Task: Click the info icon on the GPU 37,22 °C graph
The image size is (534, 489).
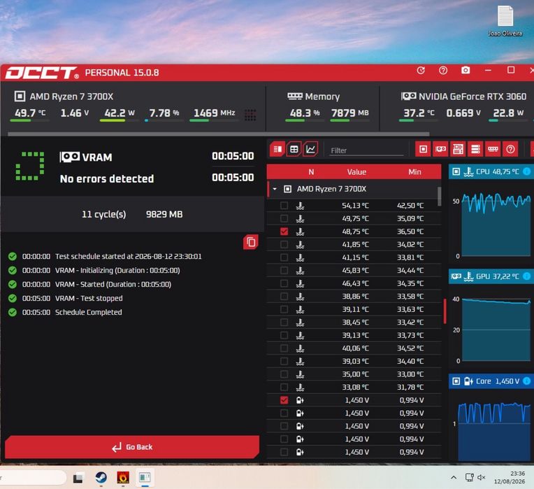Action: (526, 276)
